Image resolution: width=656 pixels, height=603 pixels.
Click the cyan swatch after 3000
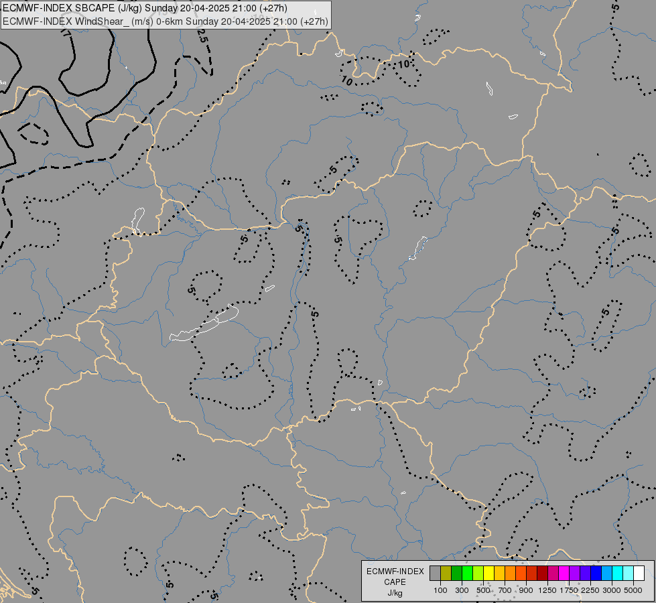[x=618, y=573]
